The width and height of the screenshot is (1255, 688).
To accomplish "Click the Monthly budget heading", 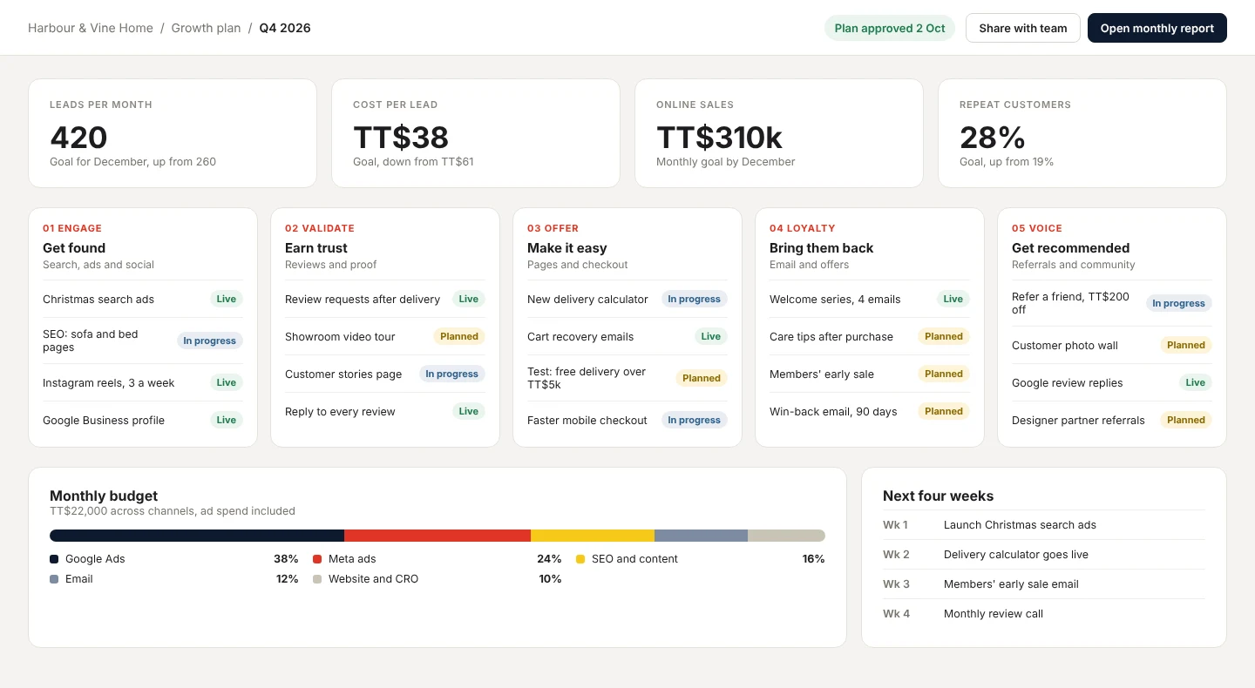I will [104, 496].
